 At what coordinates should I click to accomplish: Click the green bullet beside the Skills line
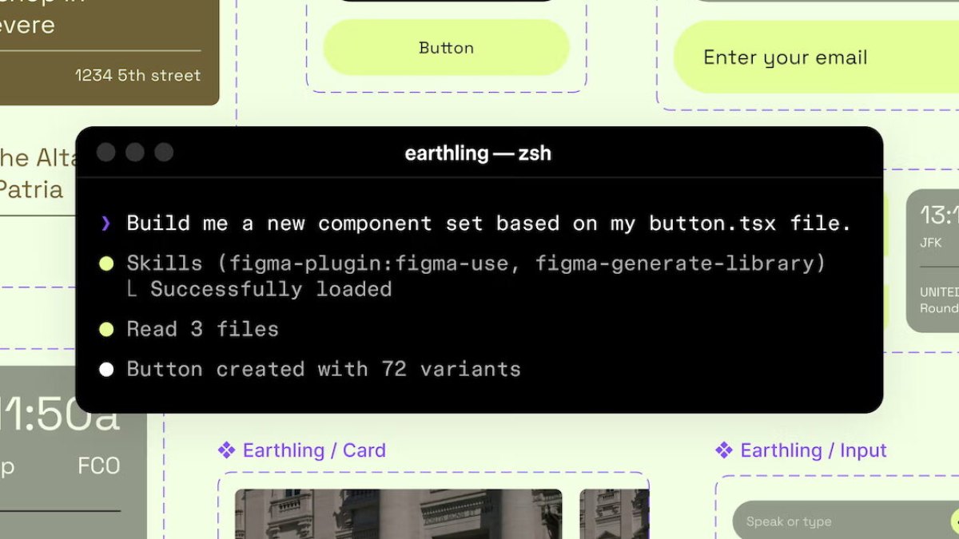click(106, 264)
